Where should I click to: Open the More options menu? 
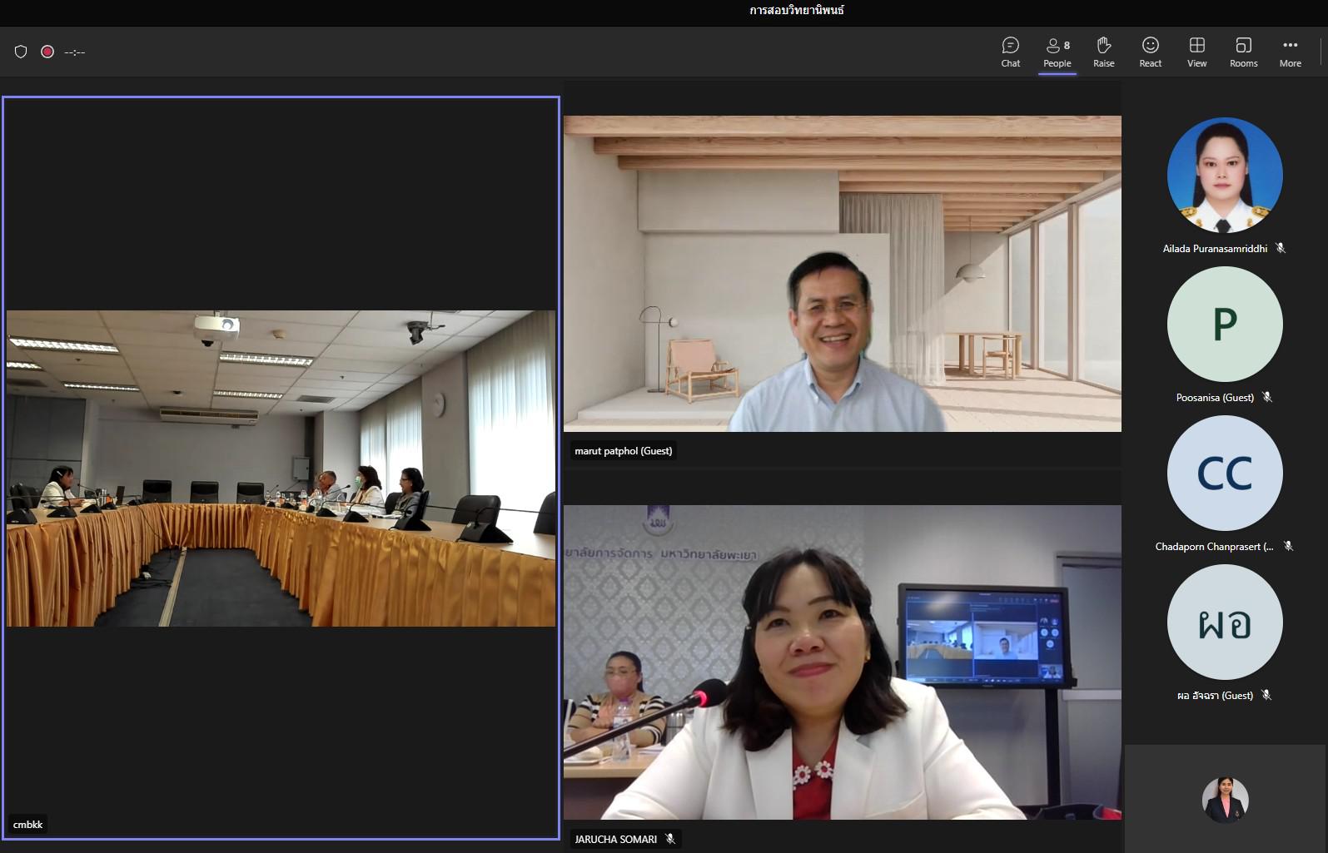click(x=1290, y=52)
